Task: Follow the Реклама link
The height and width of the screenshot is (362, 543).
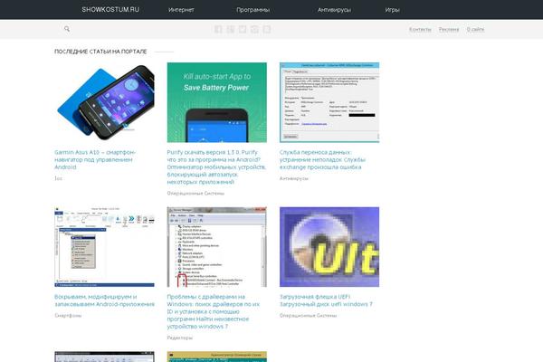Action: 449,30
